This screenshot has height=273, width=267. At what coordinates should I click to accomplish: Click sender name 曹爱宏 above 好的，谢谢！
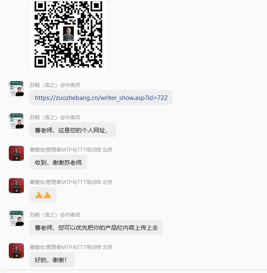[71, 247]
